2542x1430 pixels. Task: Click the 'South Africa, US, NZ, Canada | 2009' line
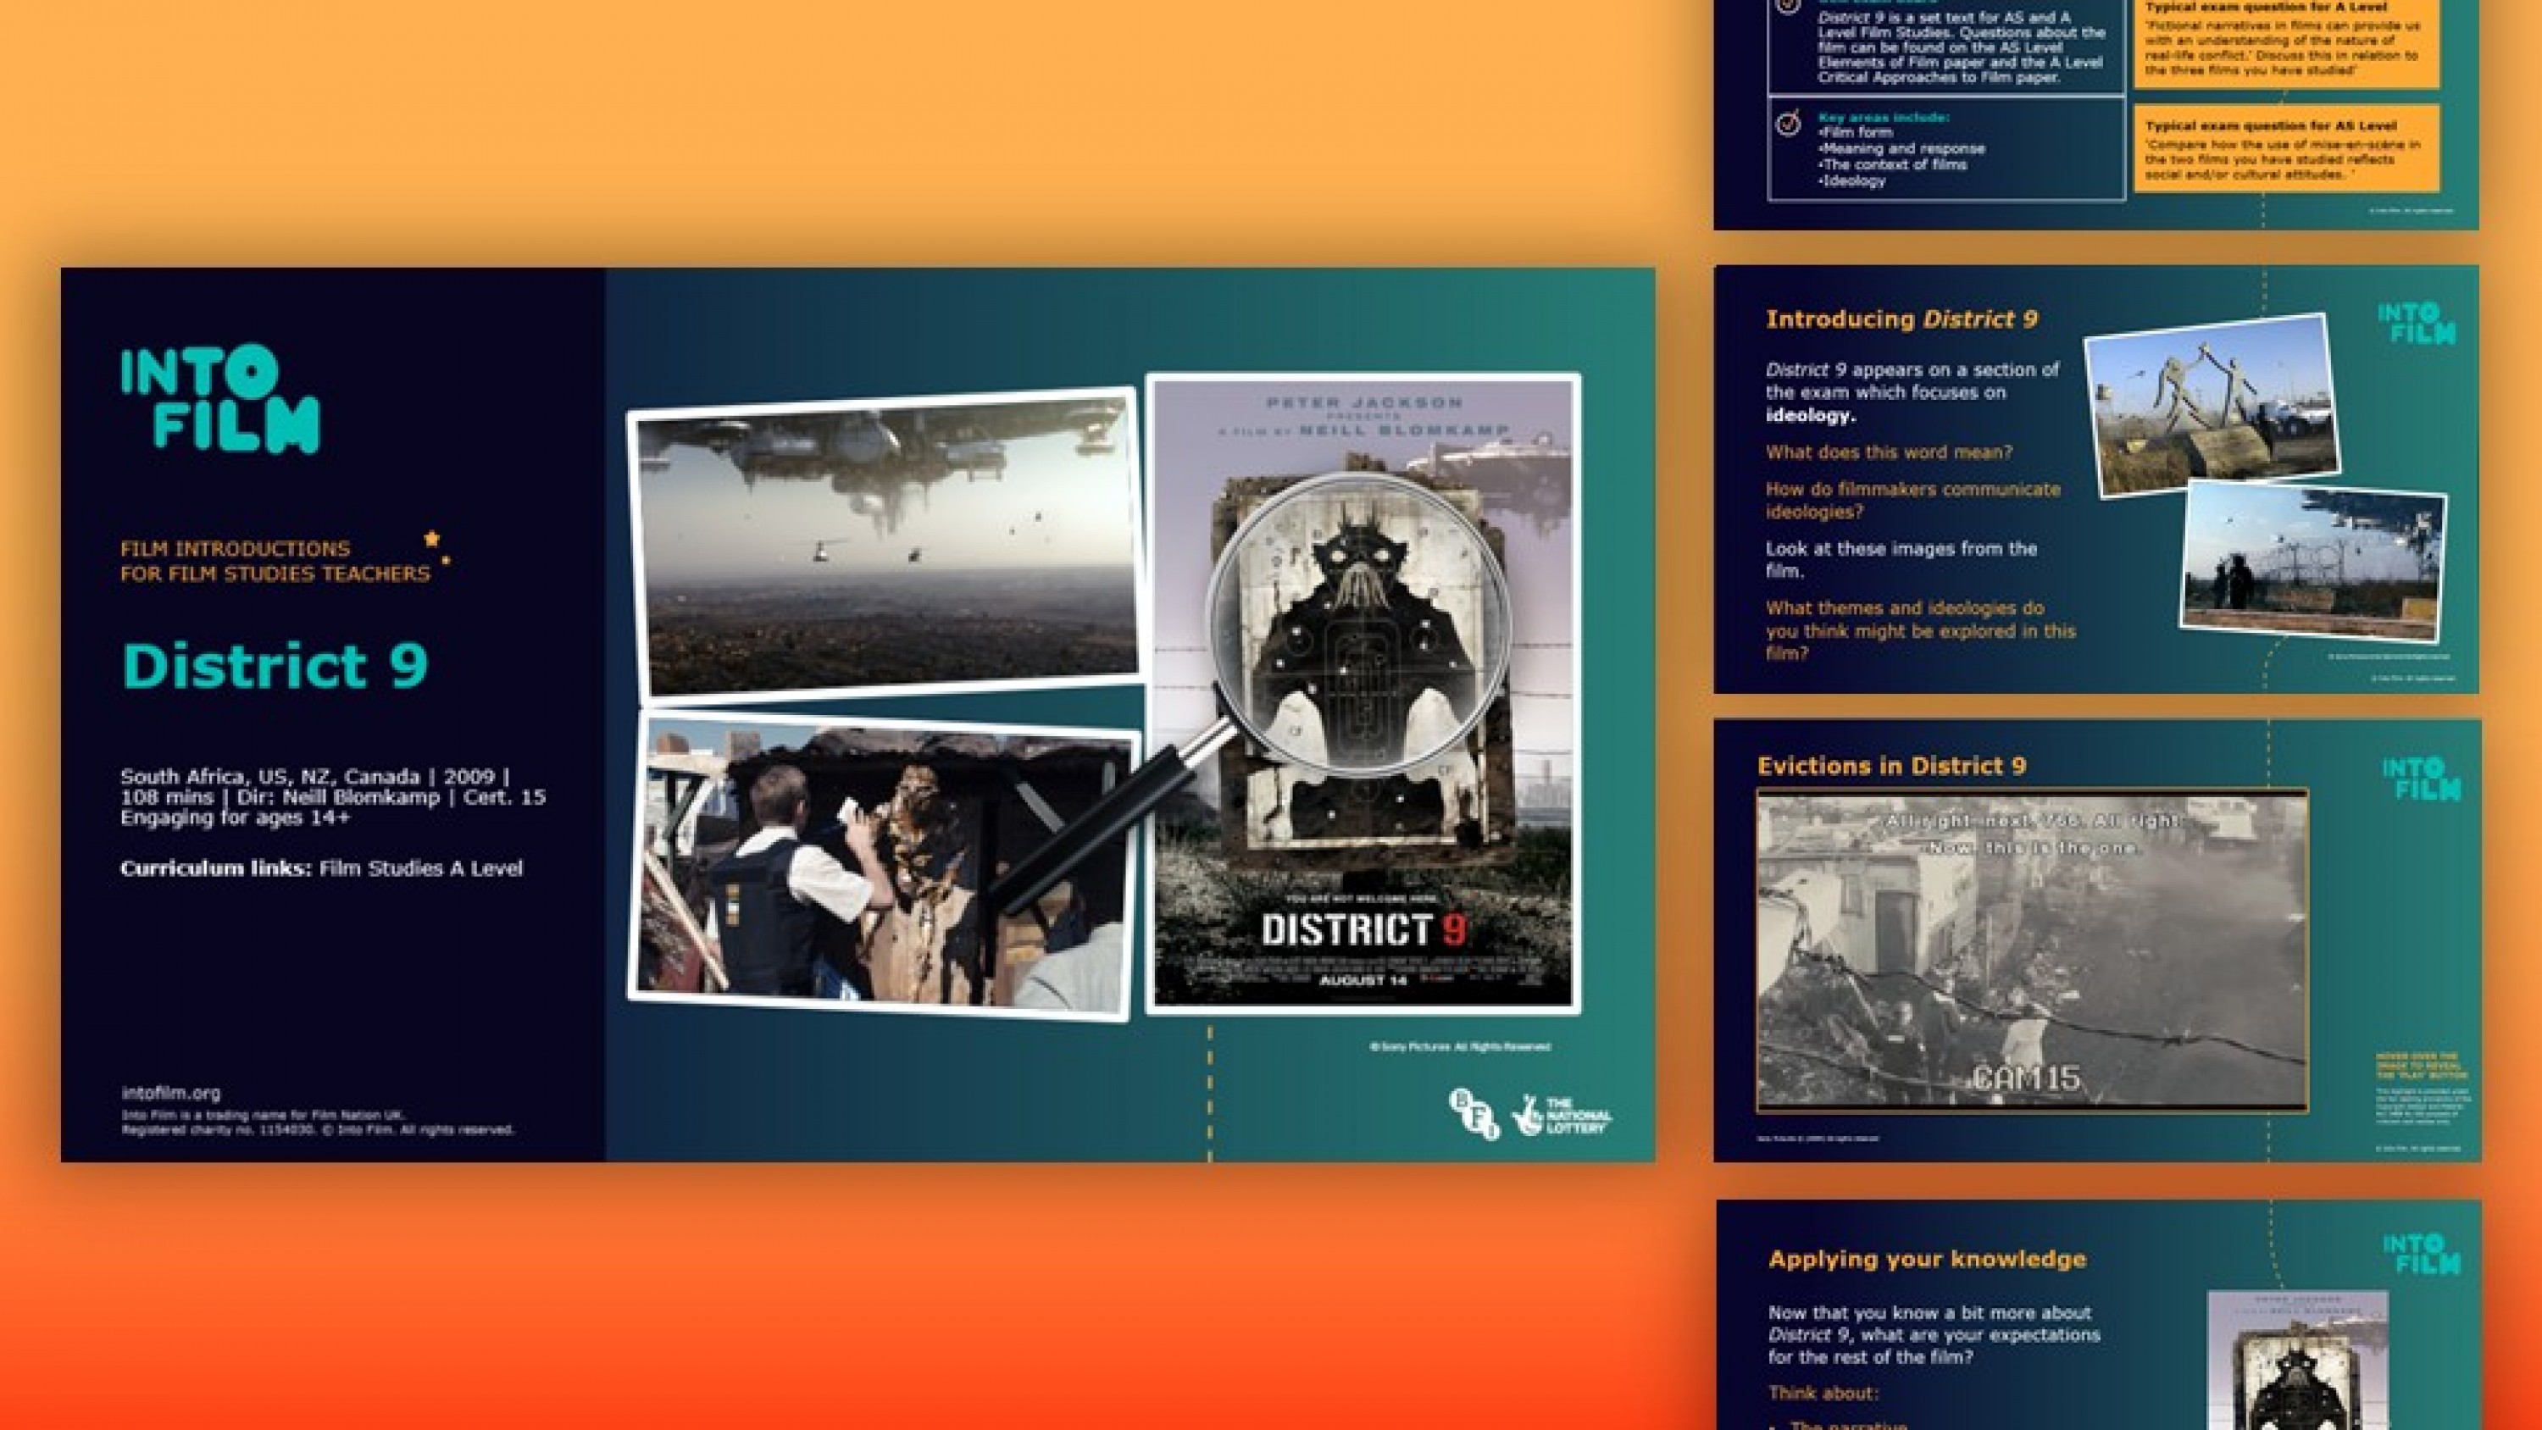click(x=315, y=776)
